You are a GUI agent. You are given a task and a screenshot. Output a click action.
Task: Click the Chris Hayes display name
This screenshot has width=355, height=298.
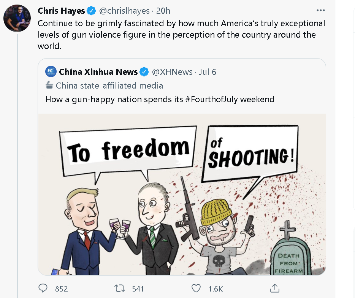tap(61, 11)
